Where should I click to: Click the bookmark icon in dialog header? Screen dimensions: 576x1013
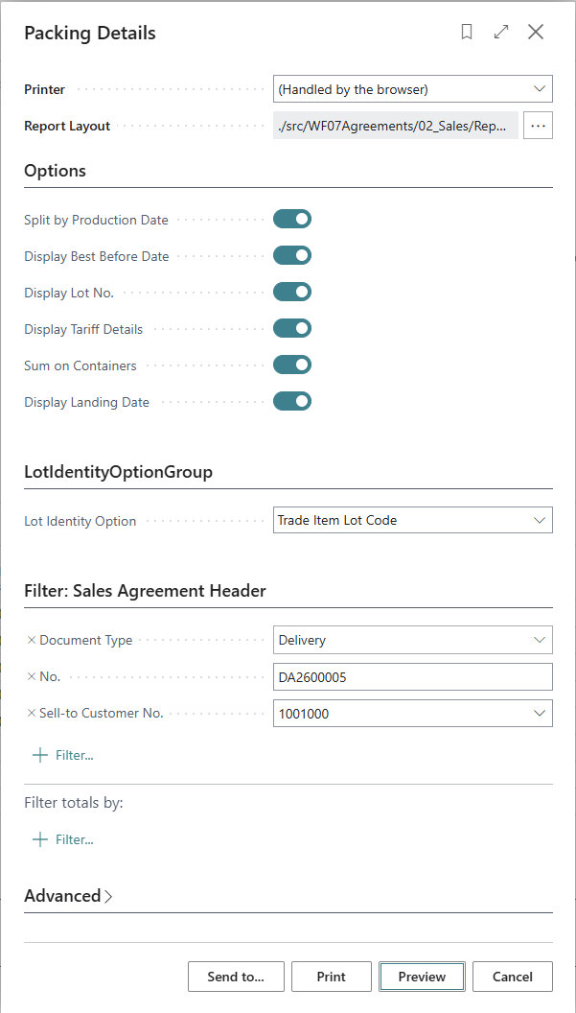tap(467, 33)
